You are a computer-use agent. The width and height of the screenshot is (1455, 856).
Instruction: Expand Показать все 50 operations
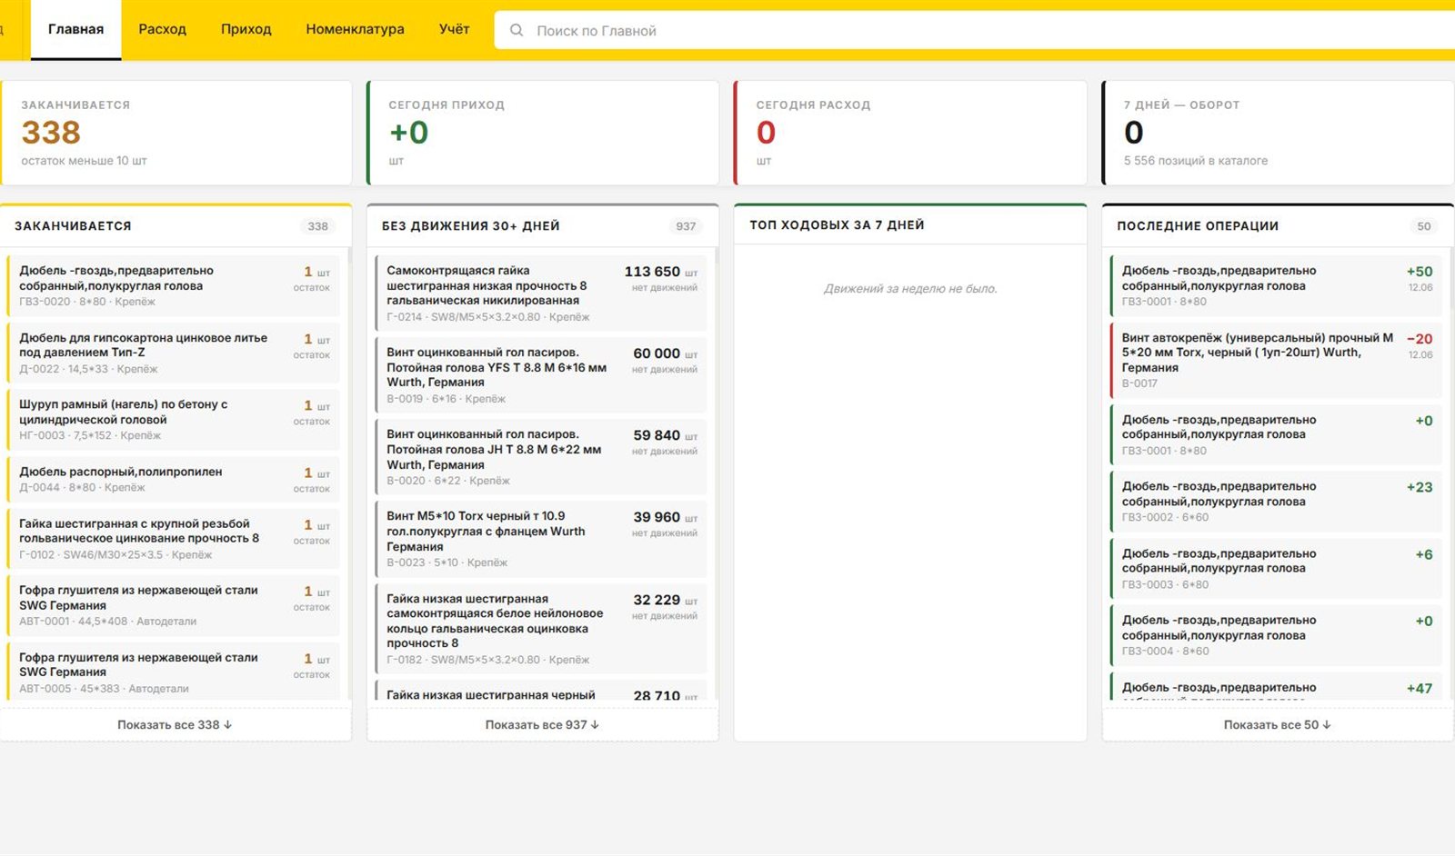click(x=1277, y=725)
